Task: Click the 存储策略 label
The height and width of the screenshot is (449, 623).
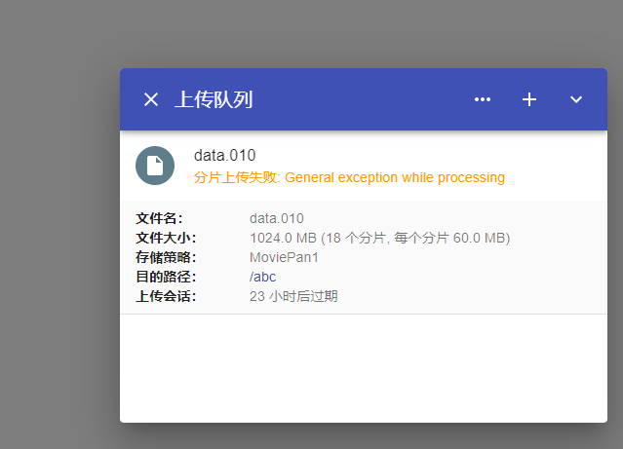Action: [x=166, y=257]
